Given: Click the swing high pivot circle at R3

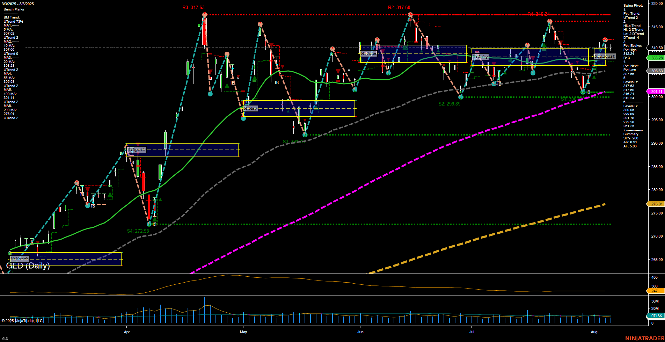Looking at the screenshot, I should coord(205,15).
